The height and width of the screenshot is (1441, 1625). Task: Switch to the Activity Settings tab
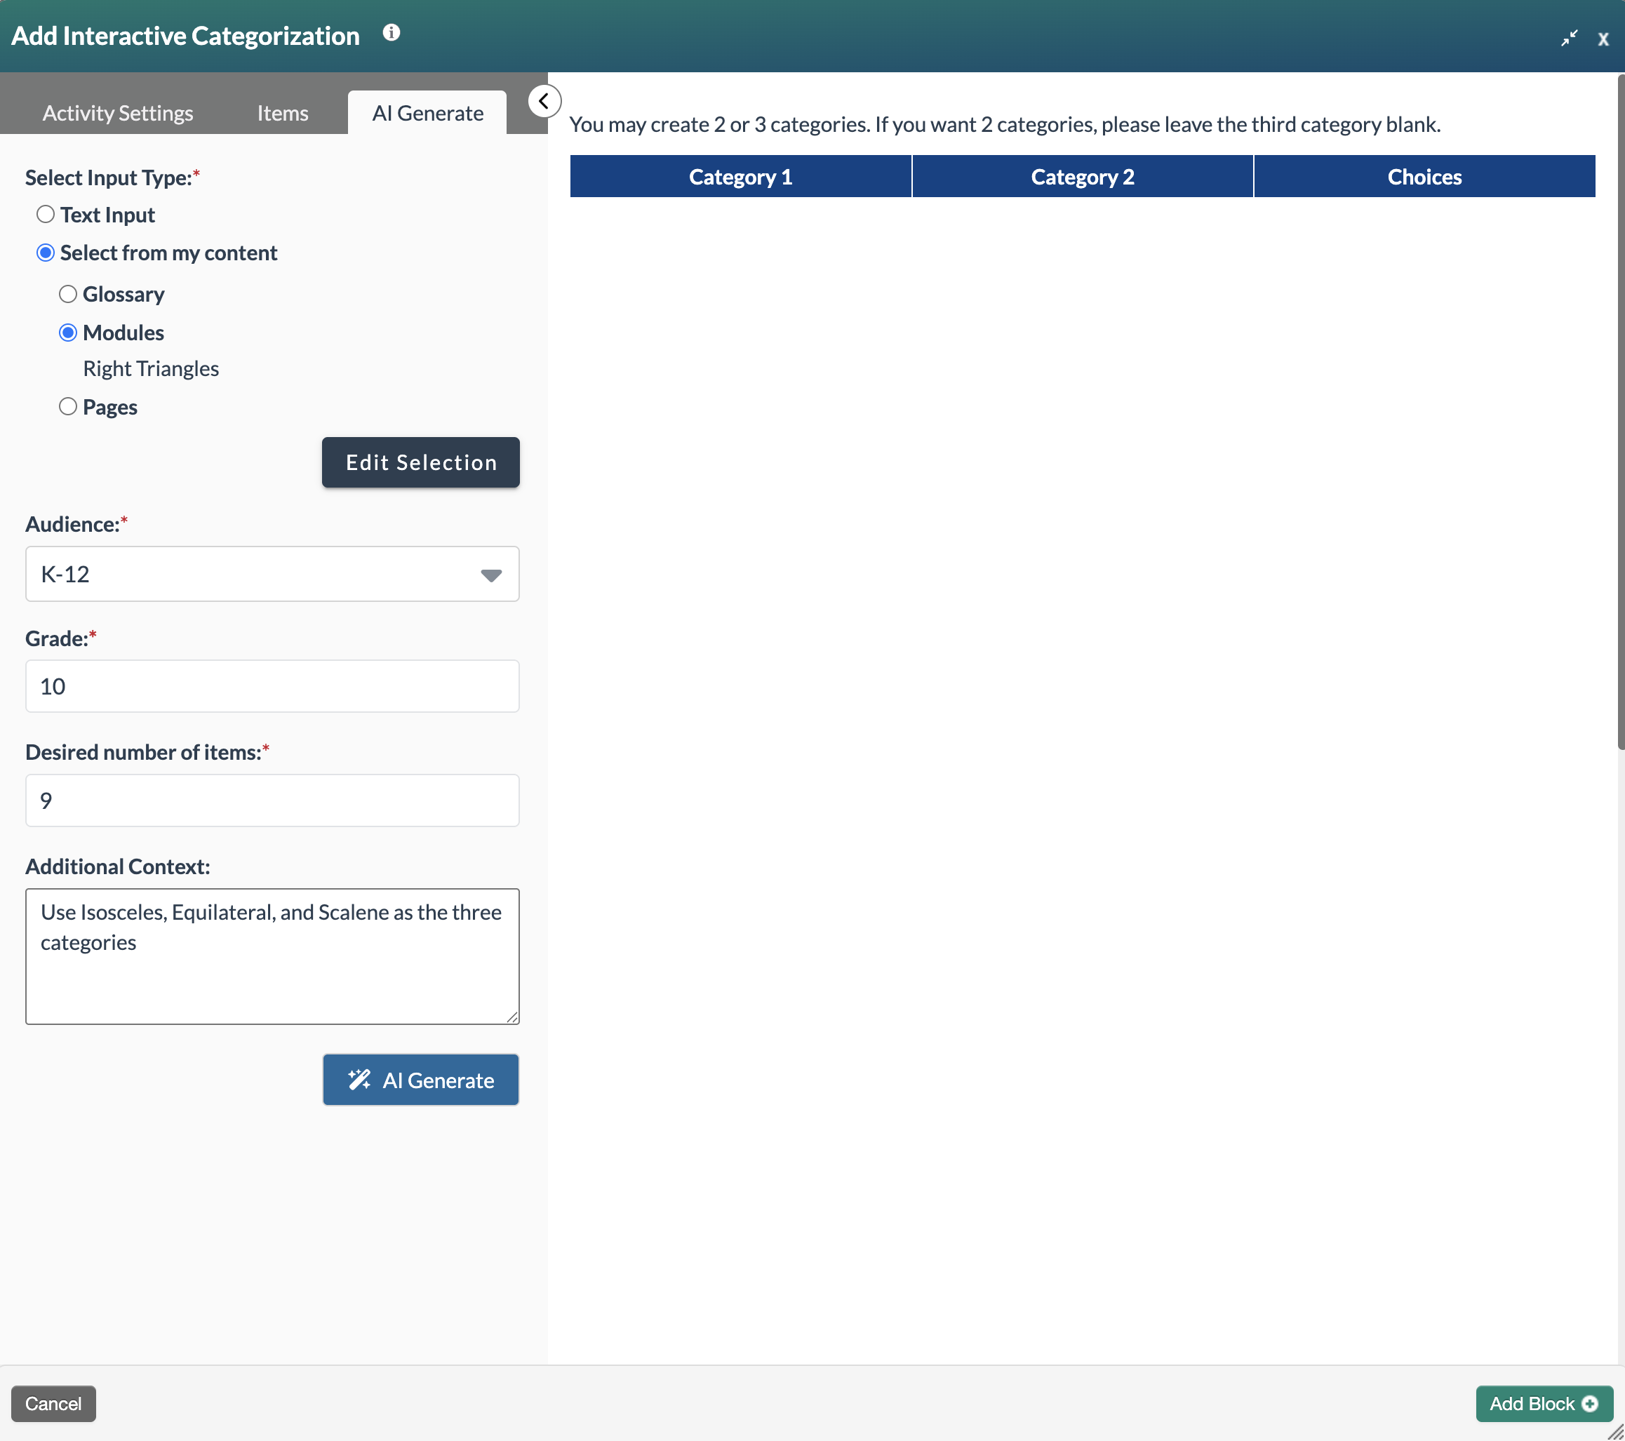click(x=117, y=112)
